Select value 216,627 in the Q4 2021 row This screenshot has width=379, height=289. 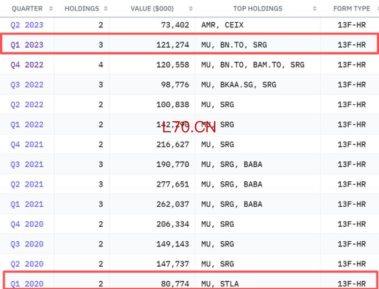[x=173, y=144]
